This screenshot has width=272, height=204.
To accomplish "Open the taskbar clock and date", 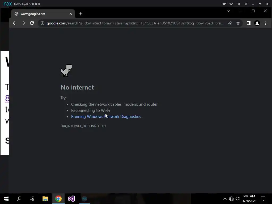I will 249,199.
